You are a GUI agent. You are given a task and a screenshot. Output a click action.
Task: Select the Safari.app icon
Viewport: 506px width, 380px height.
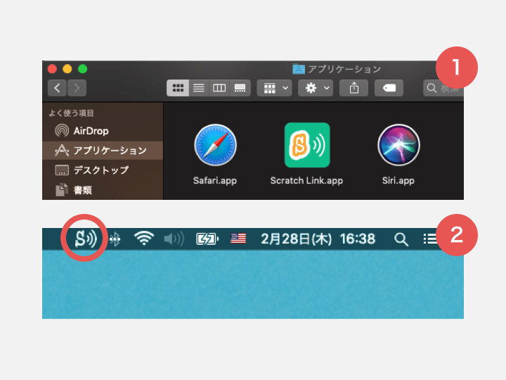click(215, 145)
